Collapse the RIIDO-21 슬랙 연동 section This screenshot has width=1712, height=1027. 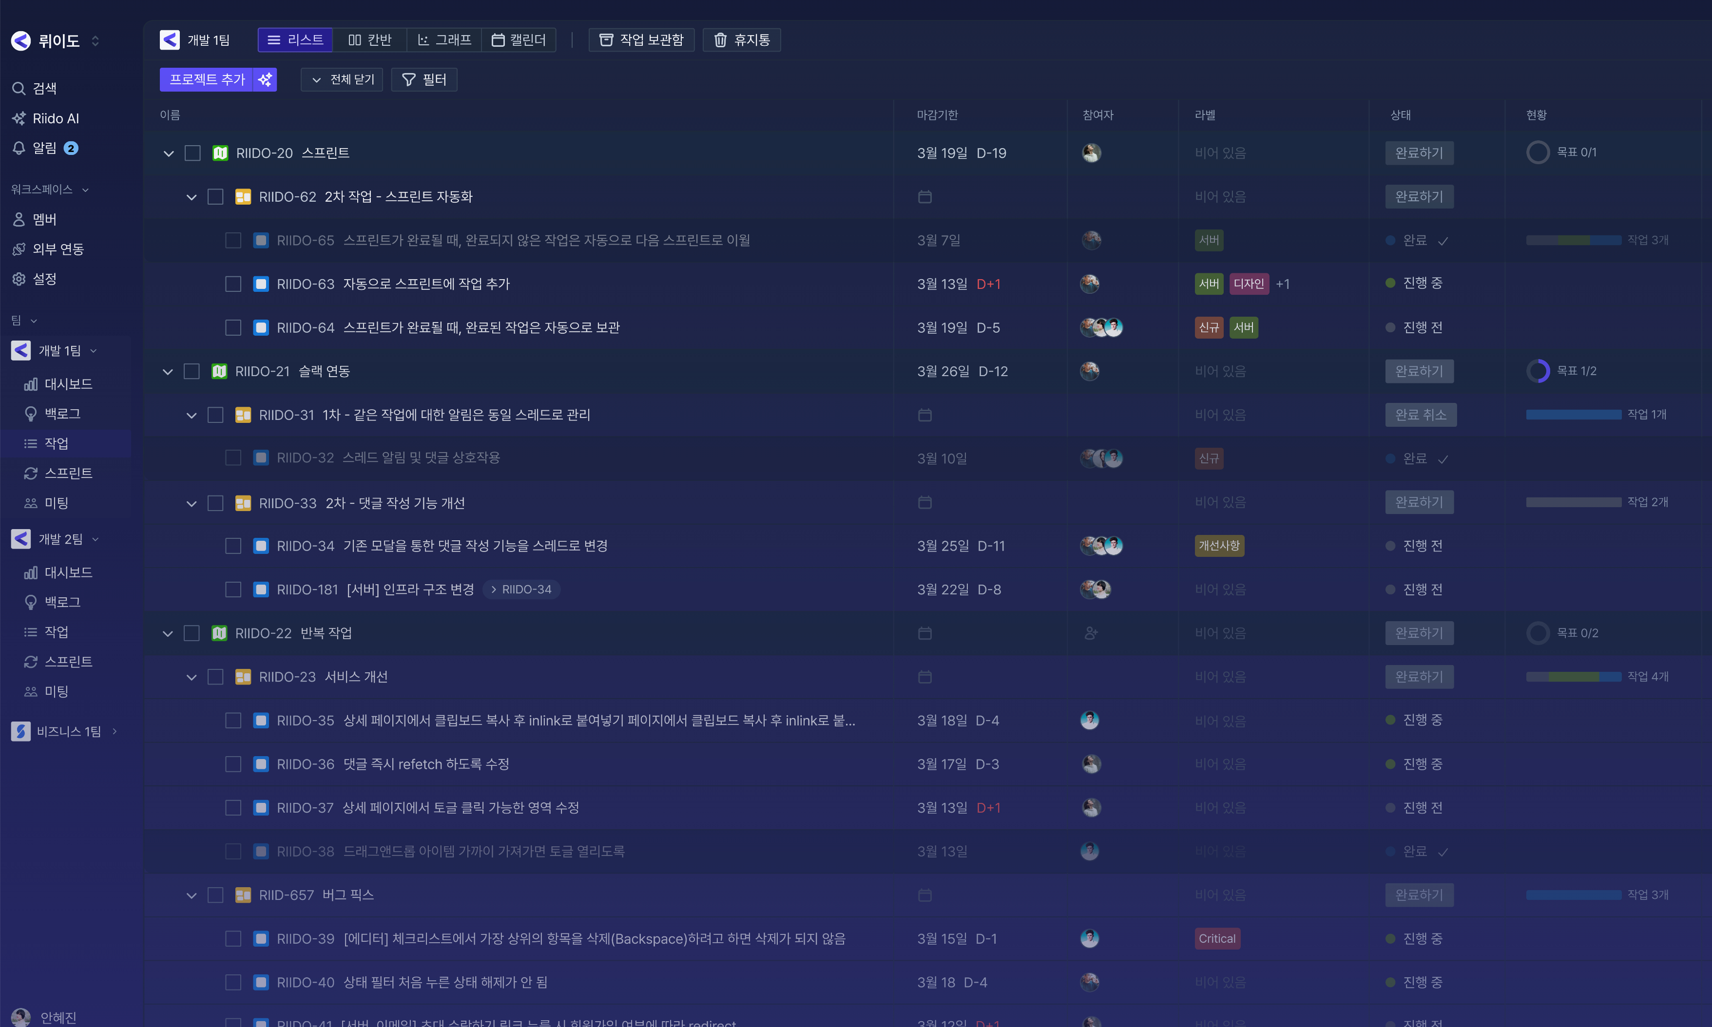tap(168, 371)
